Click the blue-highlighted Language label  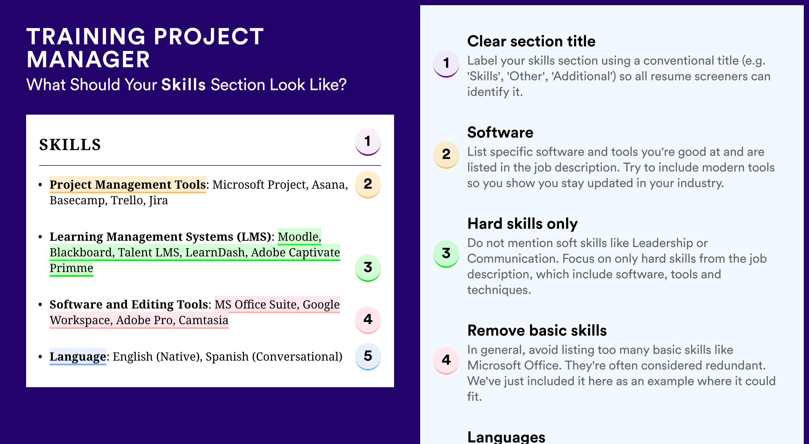(78, 357)
